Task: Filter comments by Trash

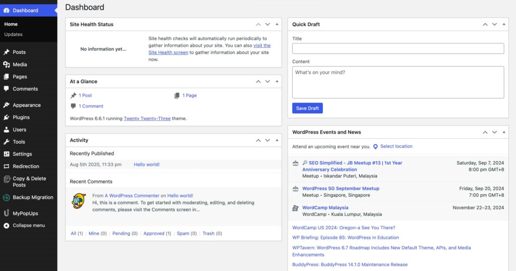Action: tap(208, 234)
